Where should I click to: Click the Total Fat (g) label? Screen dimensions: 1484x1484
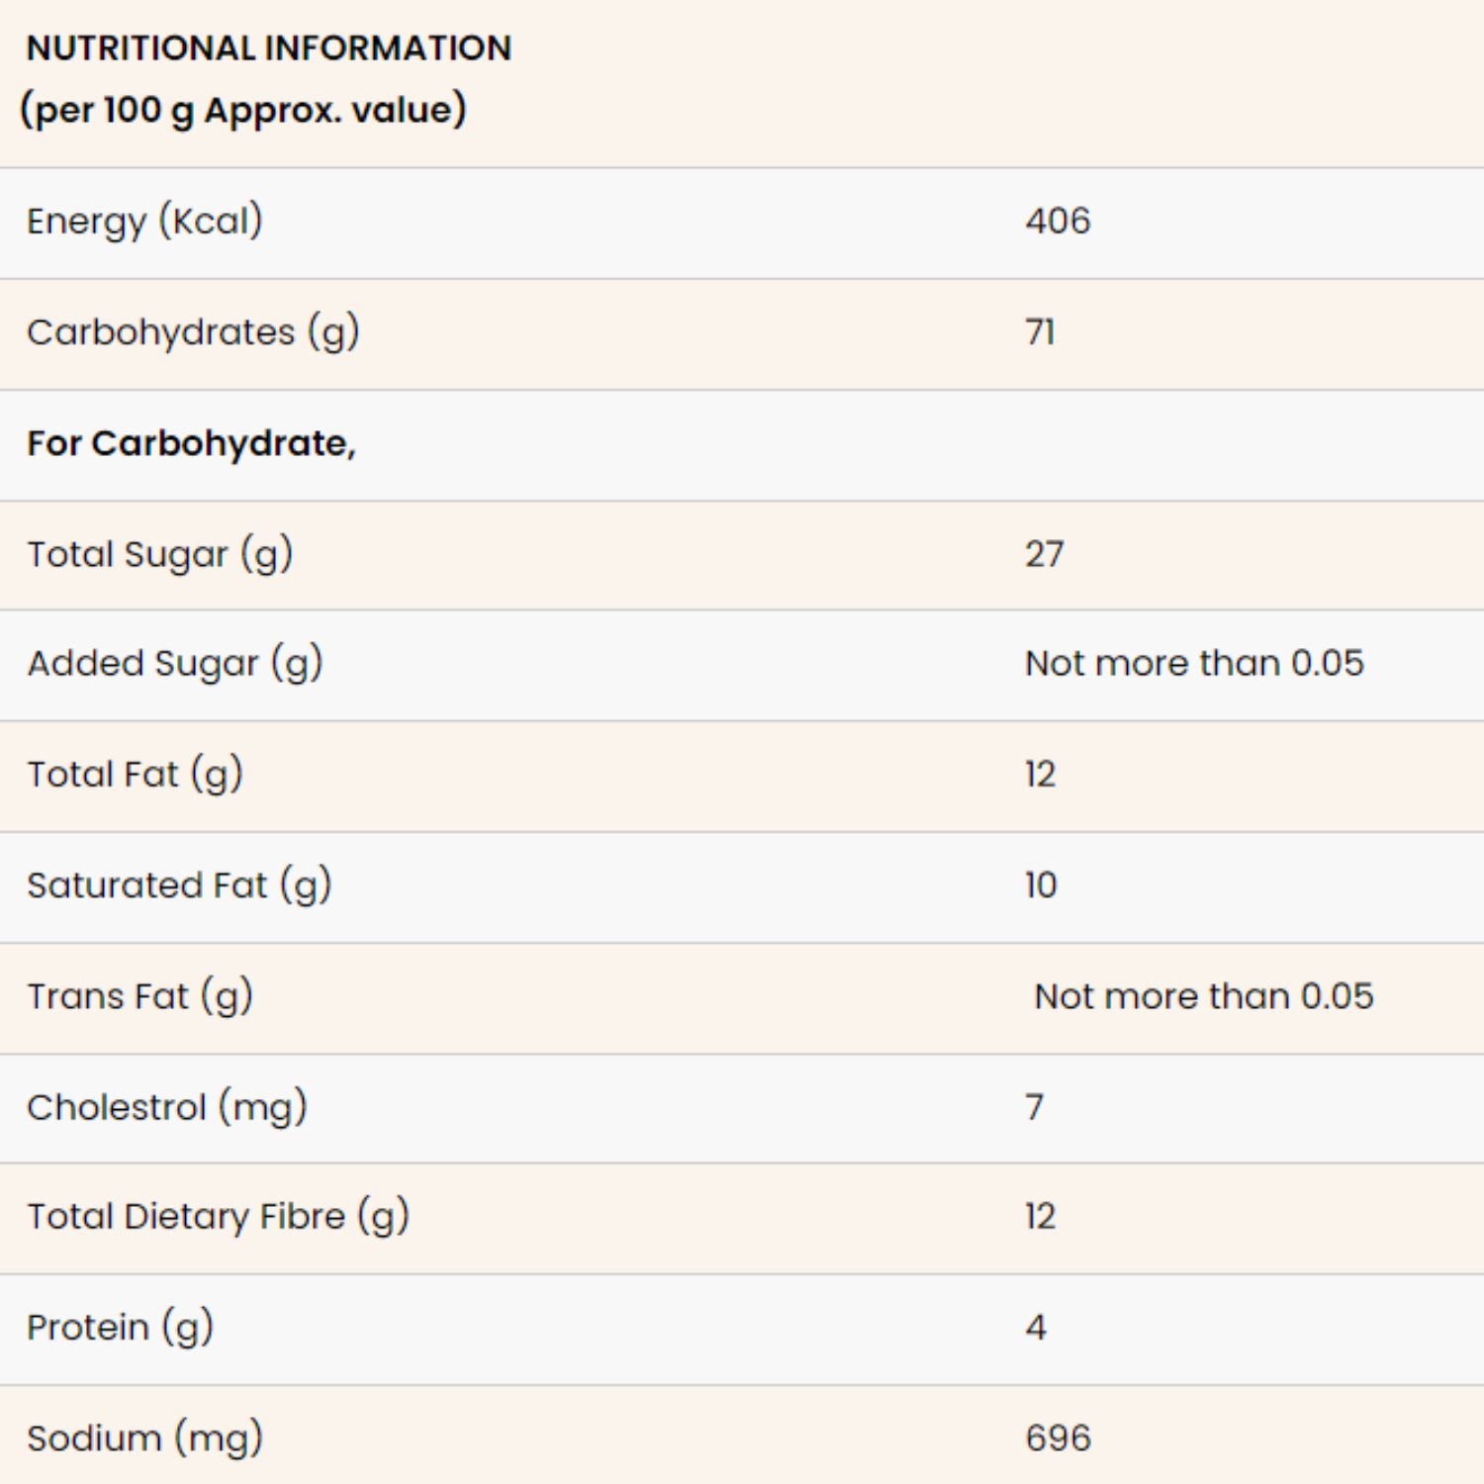point(135,775)
